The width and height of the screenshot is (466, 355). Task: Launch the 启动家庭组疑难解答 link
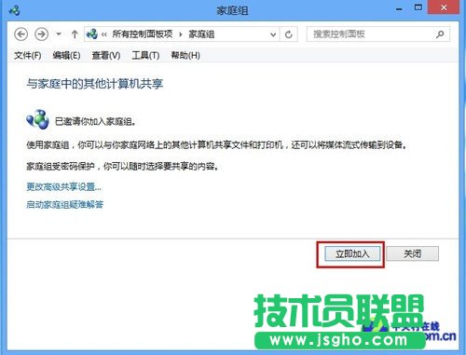pos(64,204)
